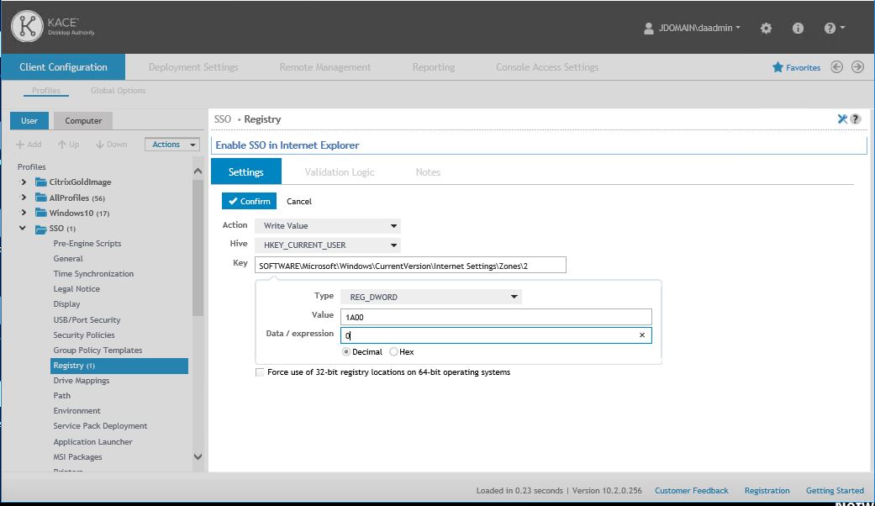Click the Data / expression input field
Viewport: 875px width, 506px height.
[x=496, y=335]
